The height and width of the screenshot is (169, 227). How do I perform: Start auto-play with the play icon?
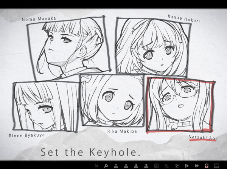pos(187,166)
